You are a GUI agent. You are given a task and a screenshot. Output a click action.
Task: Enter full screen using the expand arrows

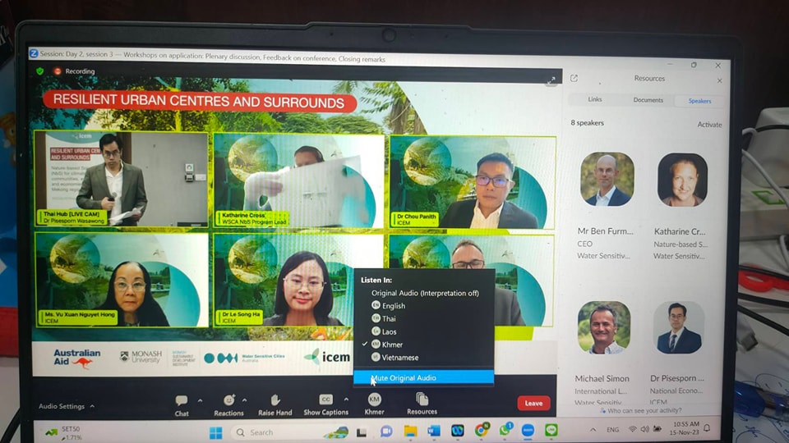[x=551, y=80]
